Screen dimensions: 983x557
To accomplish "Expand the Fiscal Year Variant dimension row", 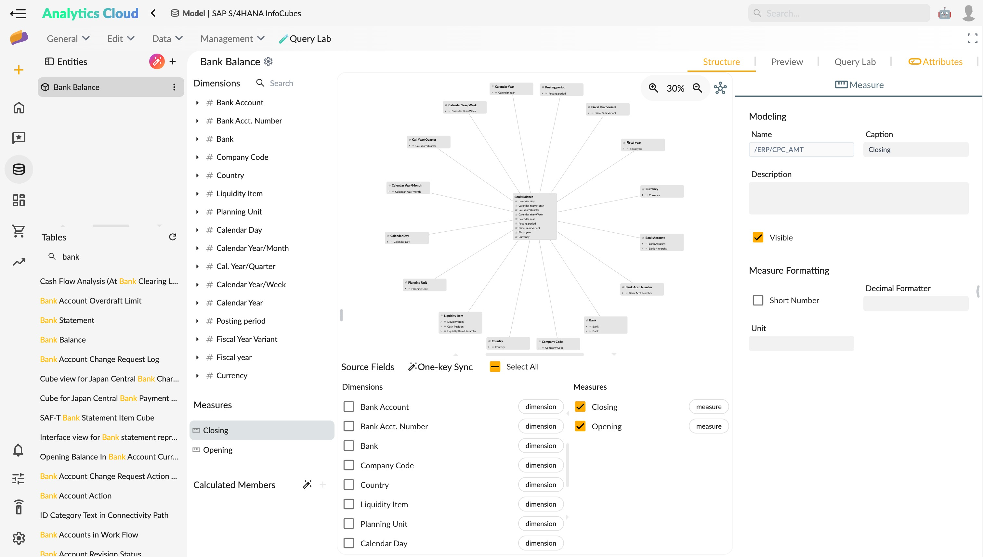I will pyautogui.click(x=197, y=339).
